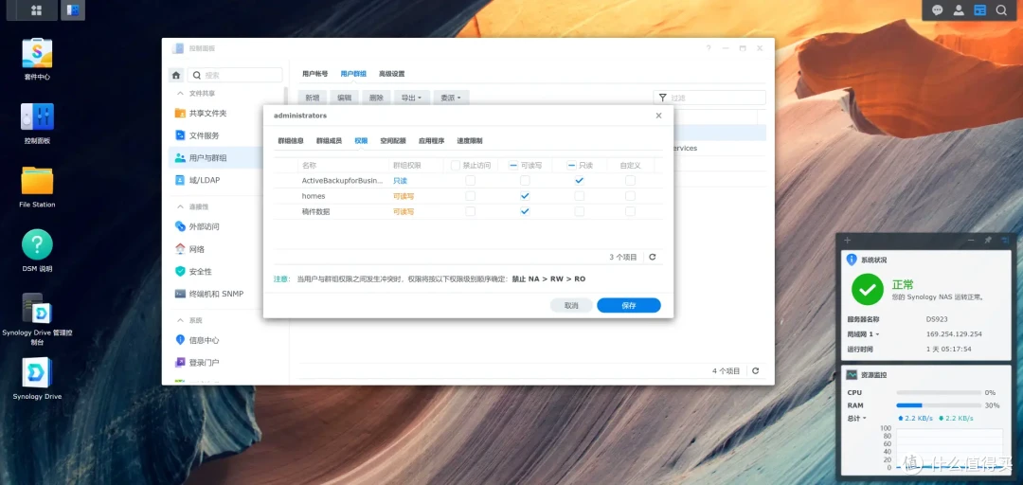This screenshot has height=485, width=1023.
Task: Open the 导出 dropdown button
Action: tap(412, 98)
